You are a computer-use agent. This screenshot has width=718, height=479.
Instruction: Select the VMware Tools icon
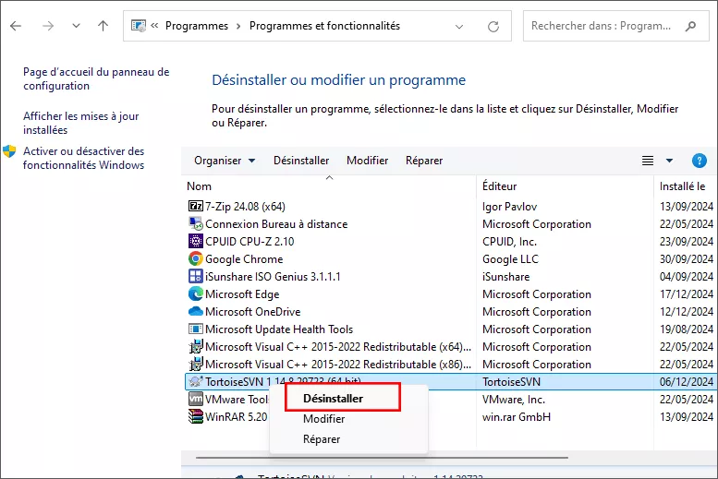pos(196,399)
